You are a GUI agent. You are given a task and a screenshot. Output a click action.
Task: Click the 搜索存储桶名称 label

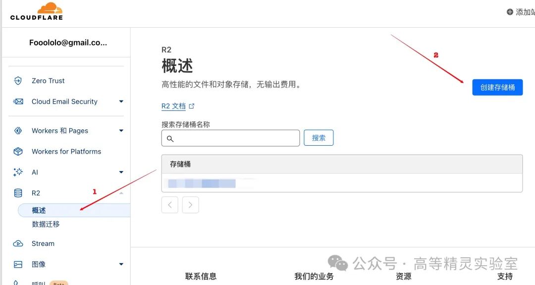tap(186, 124)
